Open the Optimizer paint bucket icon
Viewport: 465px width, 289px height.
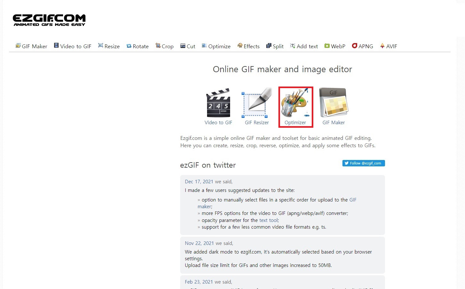click(x=295, y=103)
